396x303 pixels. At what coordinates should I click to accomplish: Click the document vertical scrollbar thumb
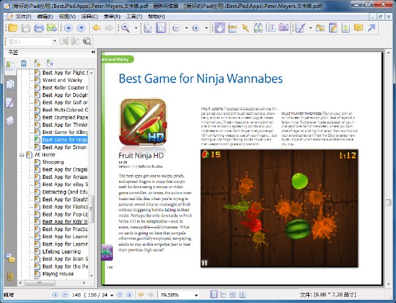389,203
